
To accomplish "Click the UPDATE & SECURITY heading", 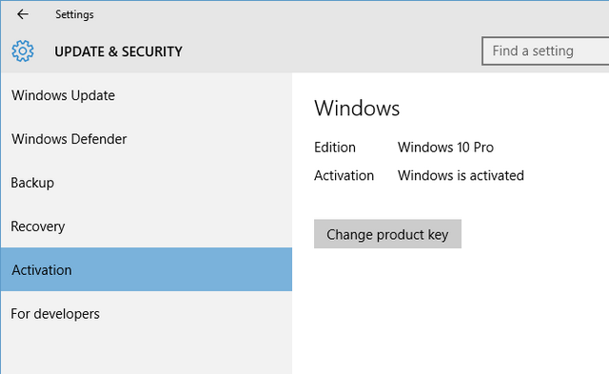I will pos(118,51).
